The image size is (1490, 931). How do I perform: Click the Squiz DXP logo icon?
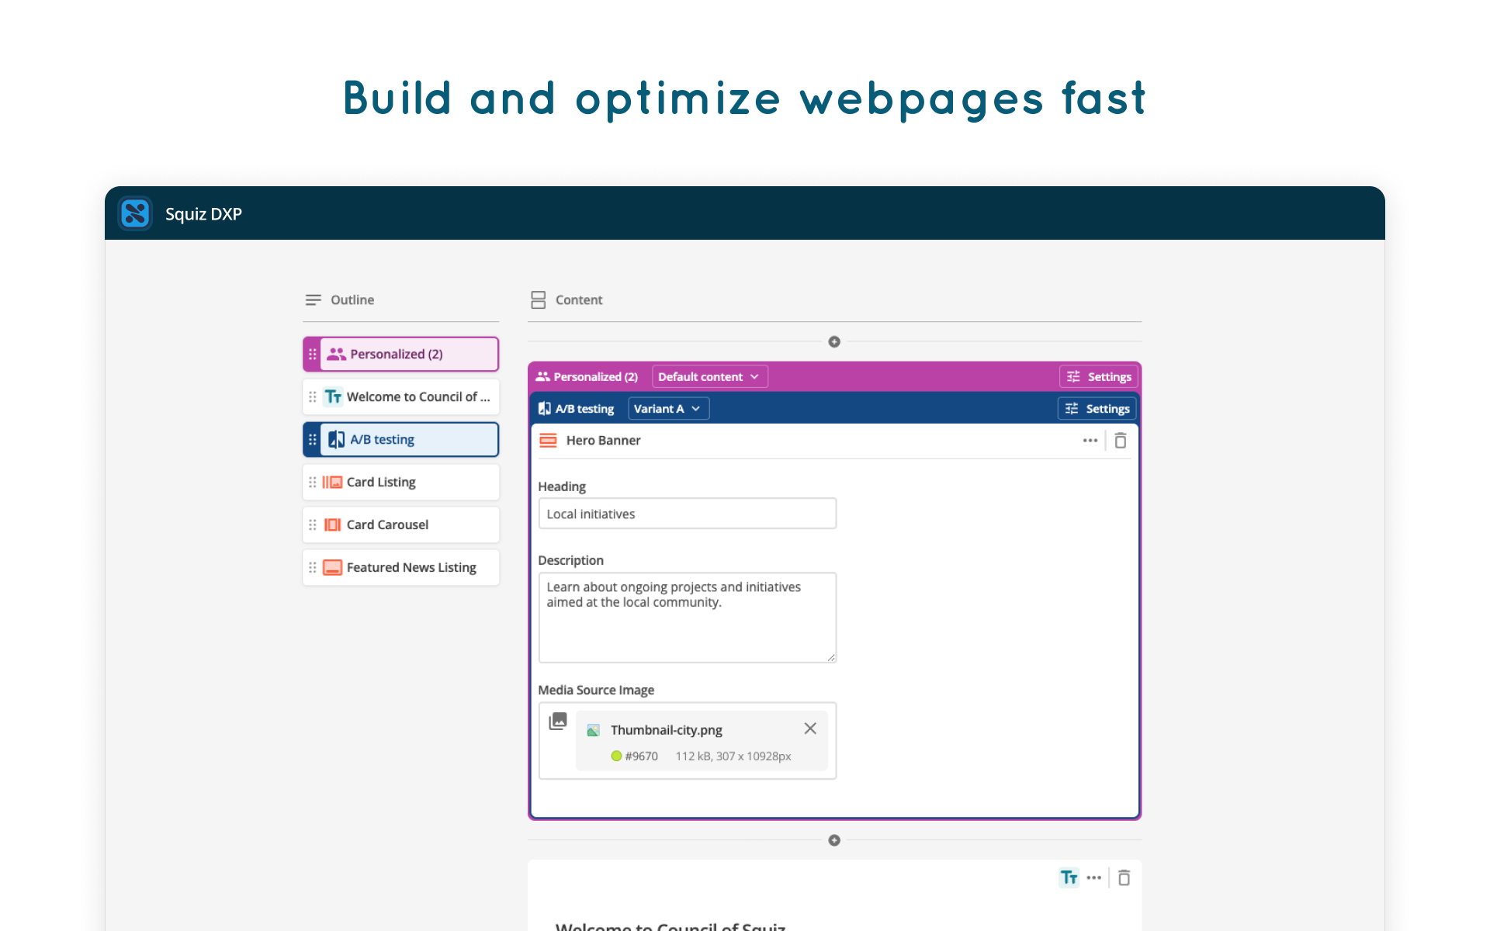[134, 213]
